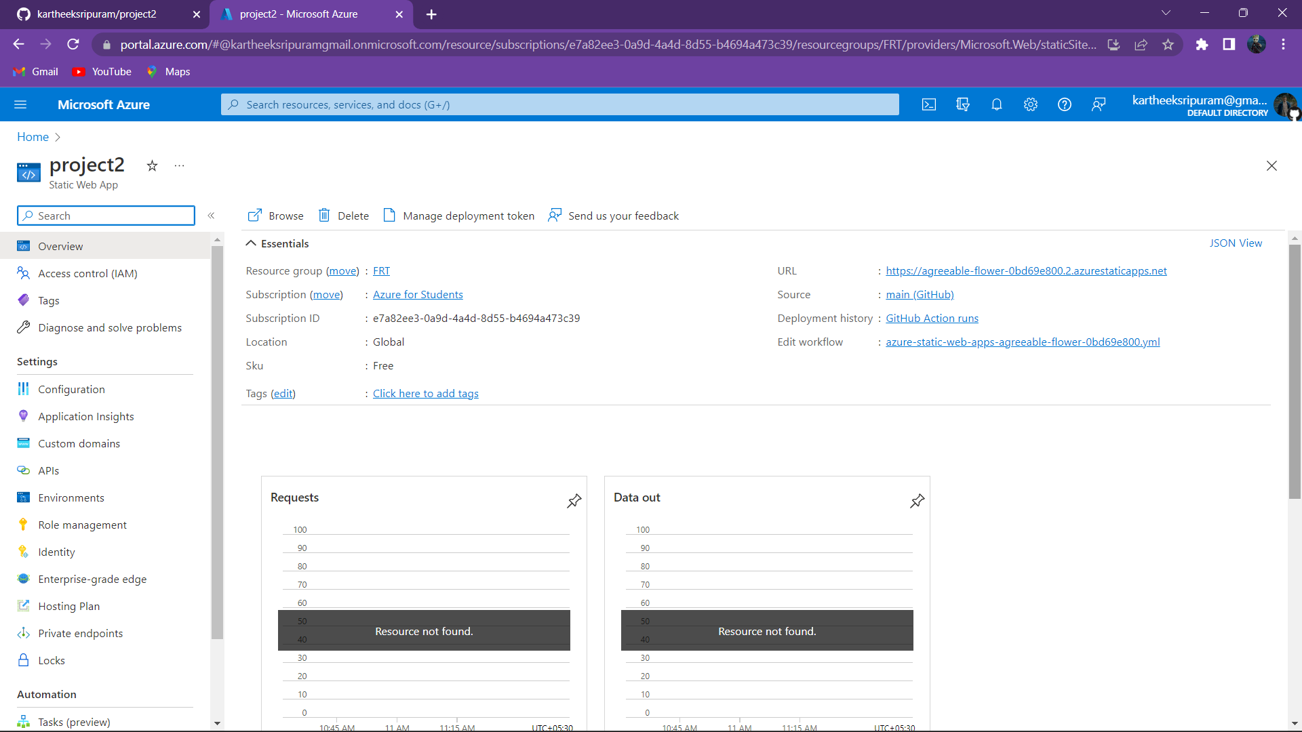The image size is (1302, 732).
Task: Open the Help pane in Azure portal
Action: (x=1064, y=104)
